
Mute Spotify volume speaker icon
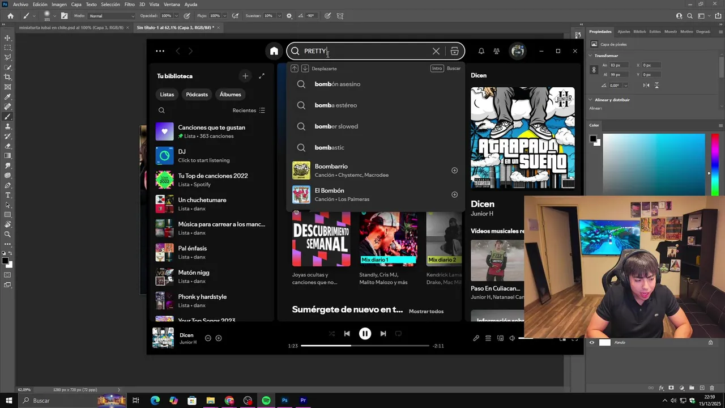(x=512, y=338)
